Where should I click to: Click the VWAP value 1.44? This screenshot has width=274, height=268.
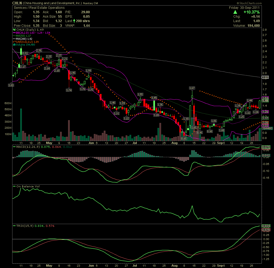(x=87, y=26)
